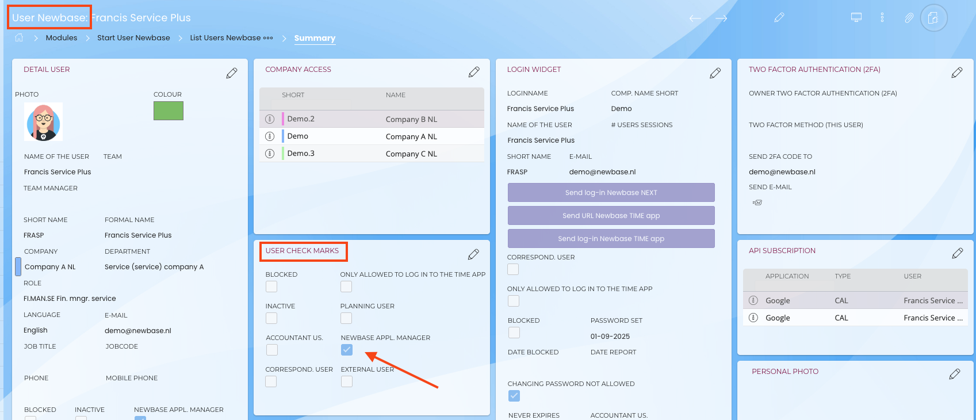Screen dimensions: 976x420
Task: Open Start User Newbase breadcrumb
Action: coord(133,38)
